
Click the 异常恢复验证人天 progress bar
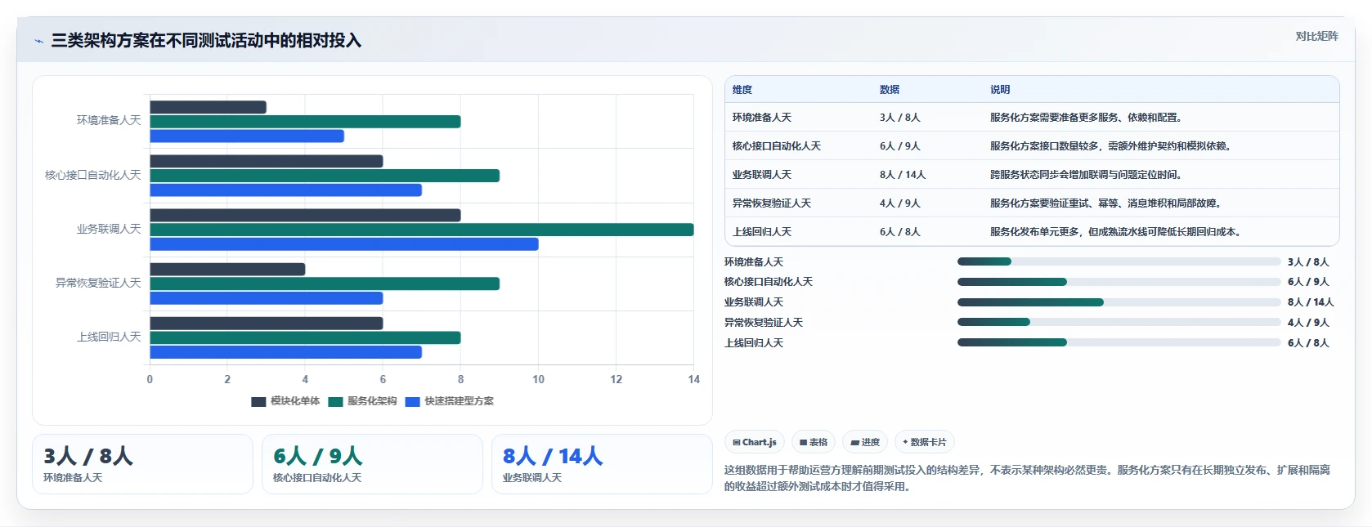click(1119, 322)
